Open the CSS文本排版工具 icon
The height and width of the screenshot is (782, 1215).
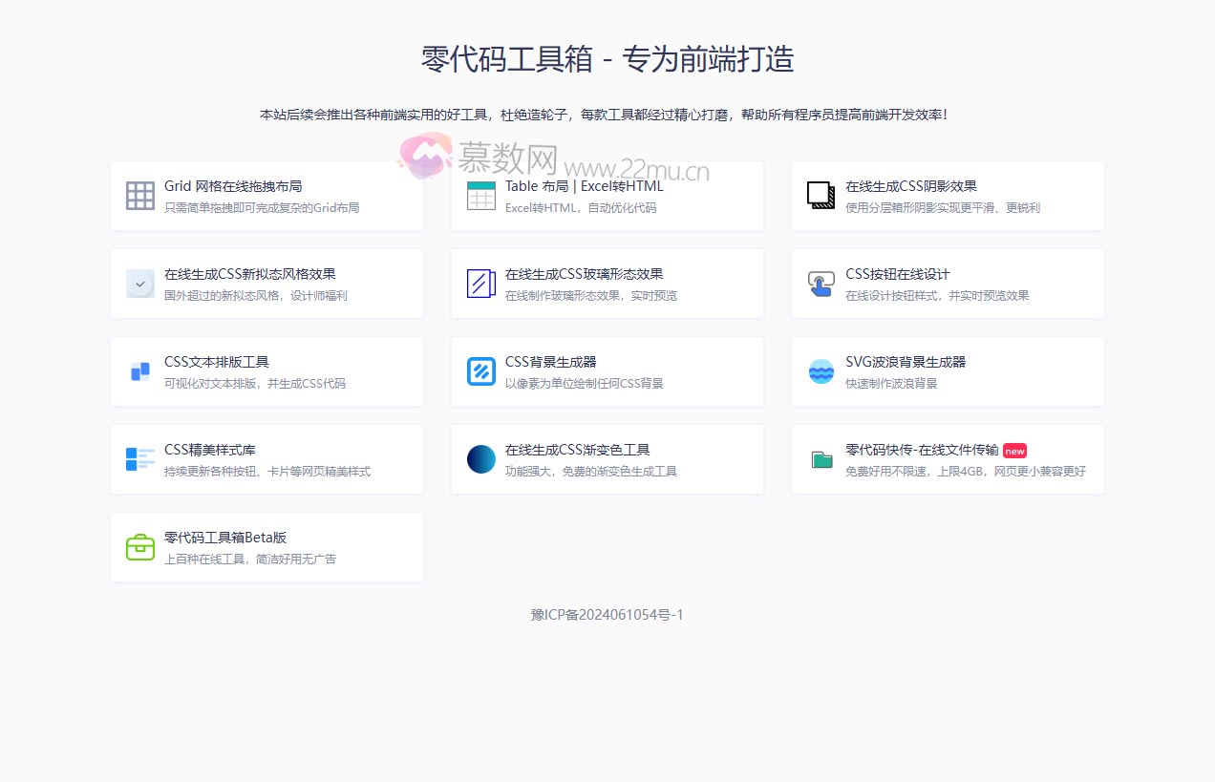(x=139, y=371)
